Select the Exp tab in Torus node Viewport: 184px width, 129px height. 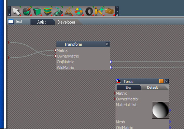point(128,88)
